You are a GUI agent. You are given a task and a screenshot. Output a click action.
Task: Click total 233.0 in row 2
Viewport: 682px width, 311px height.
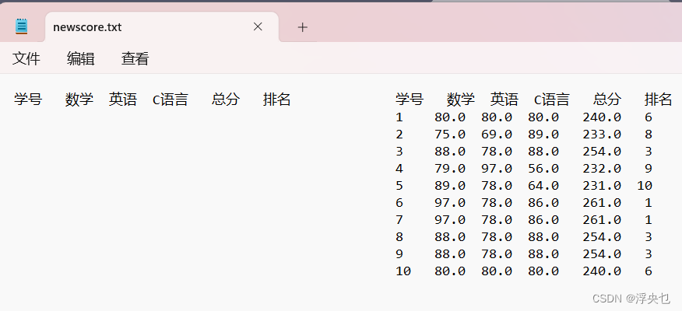click(602, 135)
